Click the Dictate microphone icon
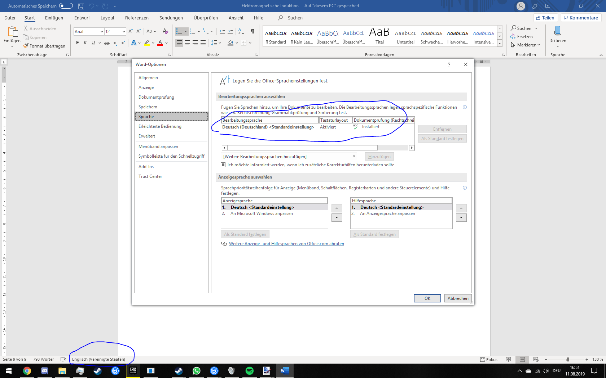 coord(557,32)
